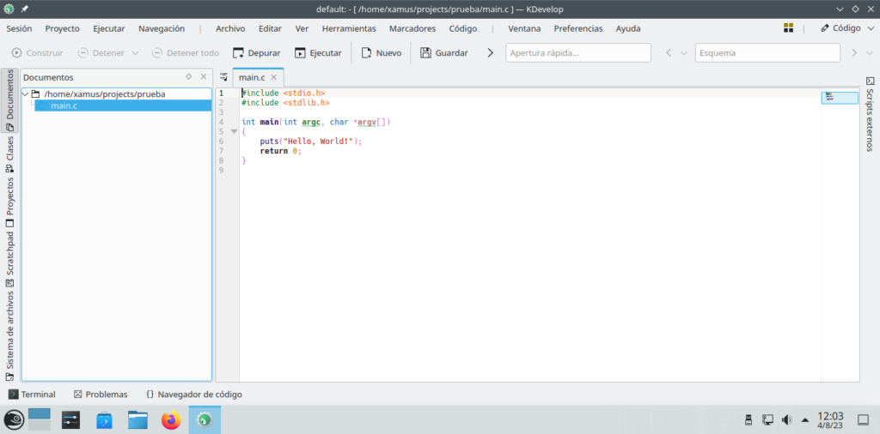This screenshot has width=880, height=434.
Task: Open the Ejecutar menu in menu bar
Action: tap(109, 28)
